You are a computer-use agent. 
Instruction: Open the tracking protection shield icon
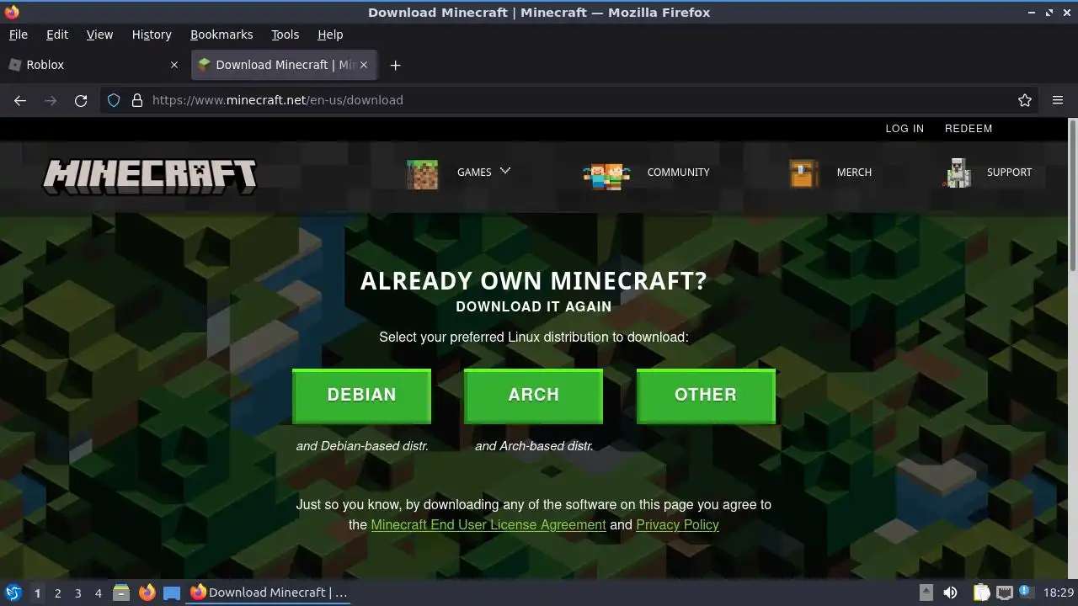point(114,100)
